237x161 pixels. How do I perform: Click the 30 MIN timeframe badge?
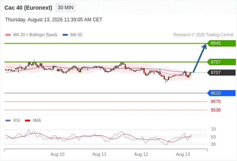[x=65, y=8]
